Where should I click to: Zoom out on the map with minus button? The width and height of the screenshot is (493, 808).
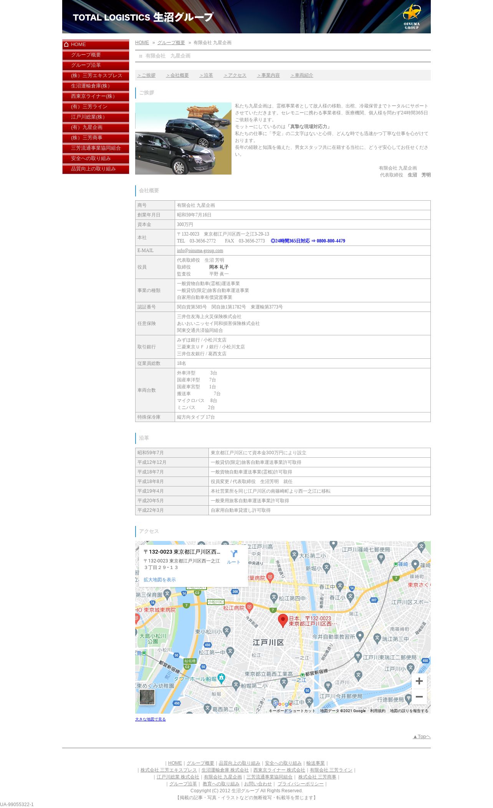click(x=419, y=697)
